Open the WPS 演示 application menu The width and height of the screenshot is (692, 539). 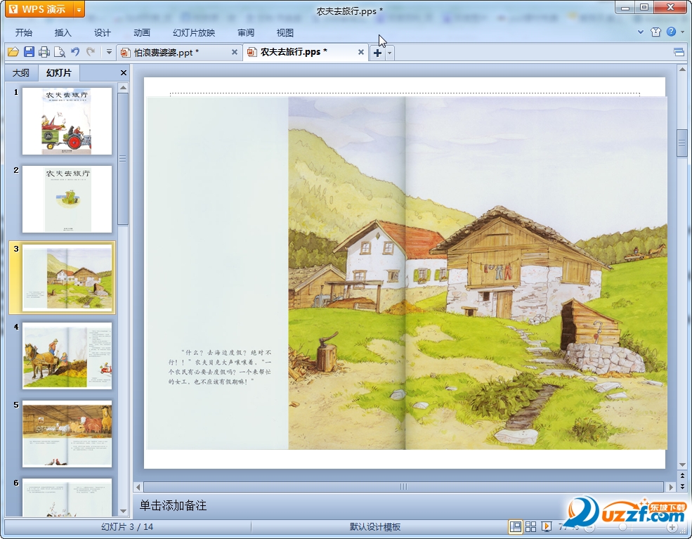(x=39, y=9)
